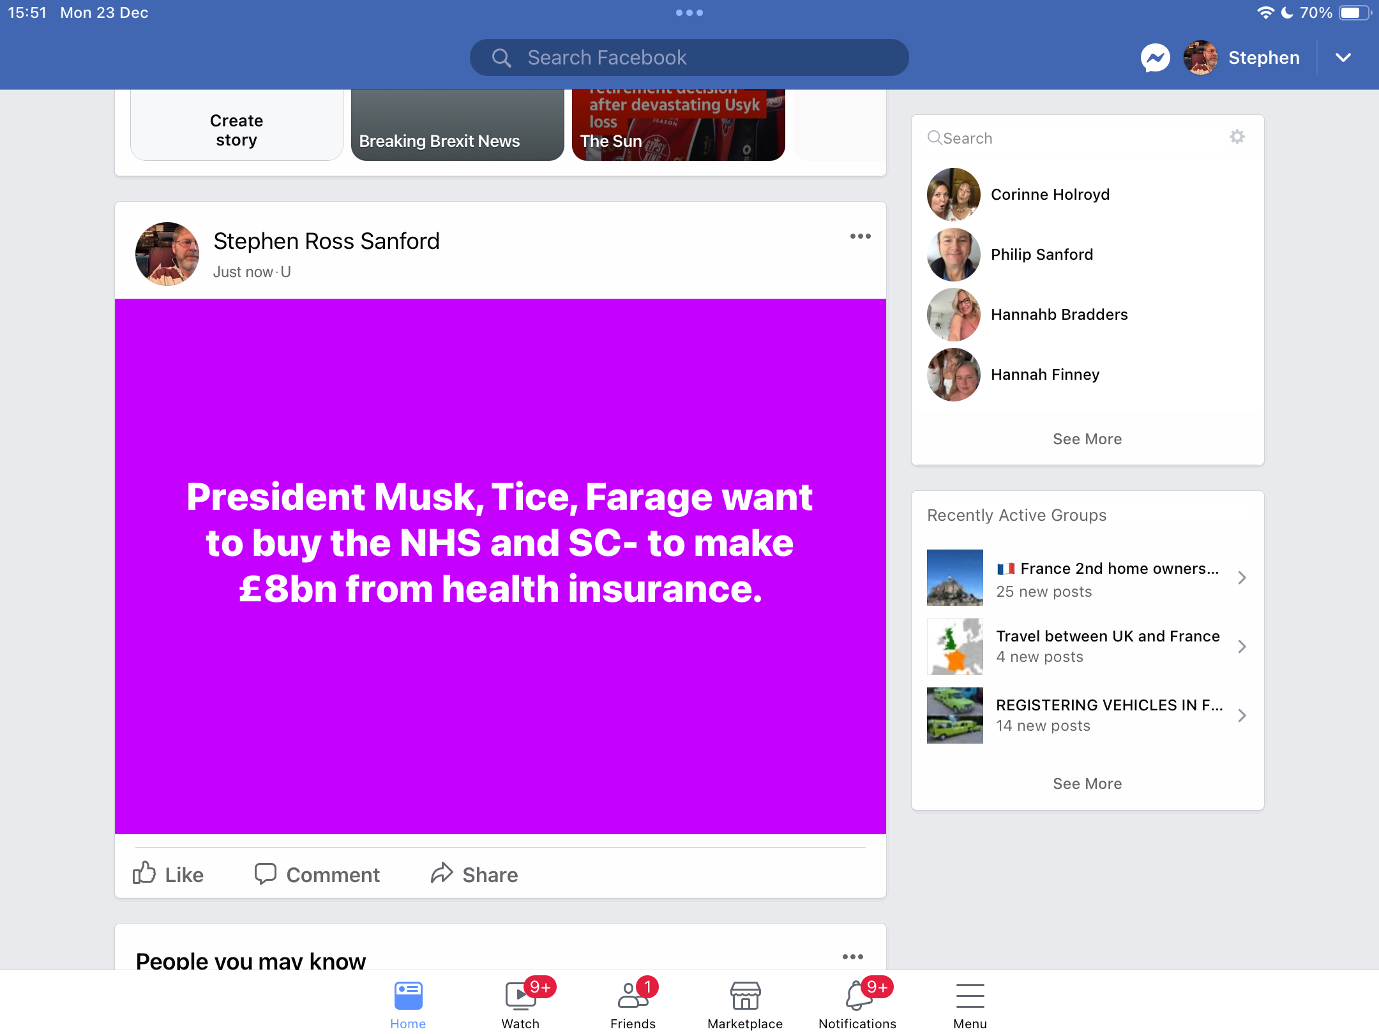This screenshot has height=1034, width=1379.
Task: Click the People you may know heading
Action: click(251, 960)
